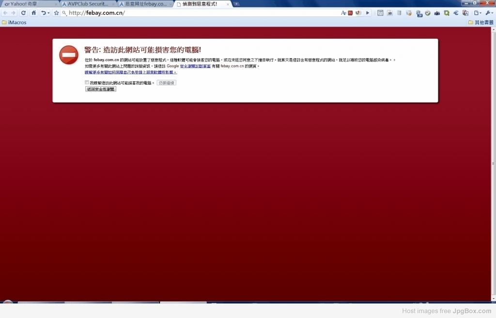This screenshot has width=496, height=318.
Task: Open the pi symbol extension icon
Action: [380, 13]
